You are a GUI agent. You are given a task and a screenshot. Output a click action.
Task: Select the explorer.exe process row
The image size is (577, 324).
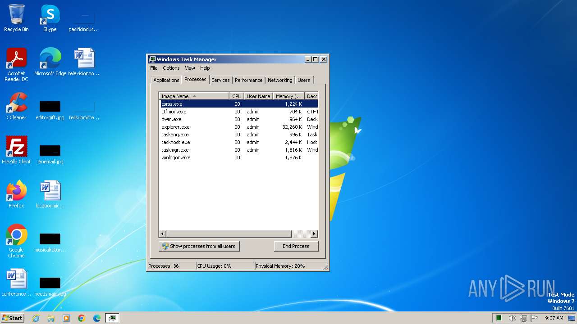[238, 127]
